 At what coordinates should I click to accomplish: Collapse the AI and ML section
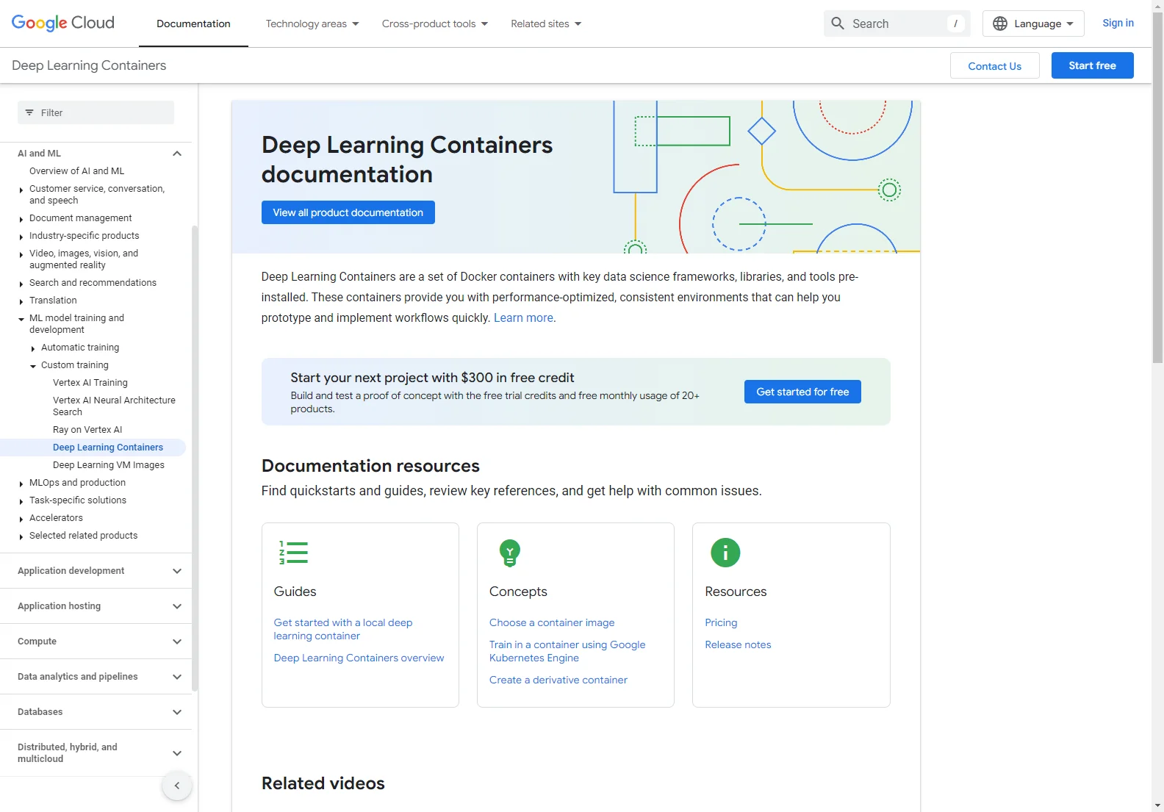(x=176, y=154)
